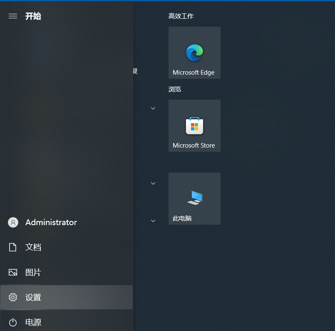Image resolution: width=335 pixels, height=331 pixels.
Task: Open the 电源 (Power) options
Action: click(67, 322)
